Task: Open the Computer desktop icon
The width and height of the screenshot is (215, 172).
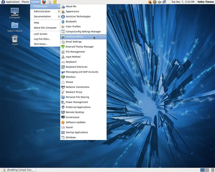Action: [x=15, y=13]
